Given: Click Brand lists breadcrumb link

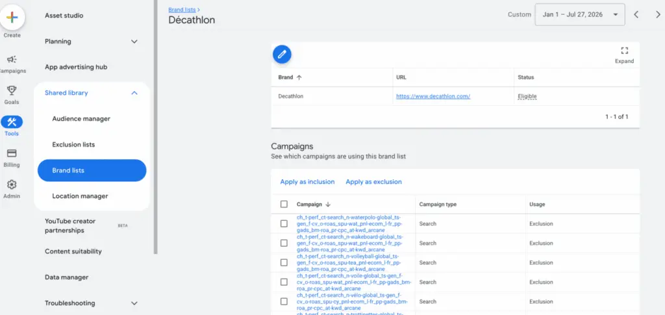Looking at the screenshot, I should pos(182,9).
